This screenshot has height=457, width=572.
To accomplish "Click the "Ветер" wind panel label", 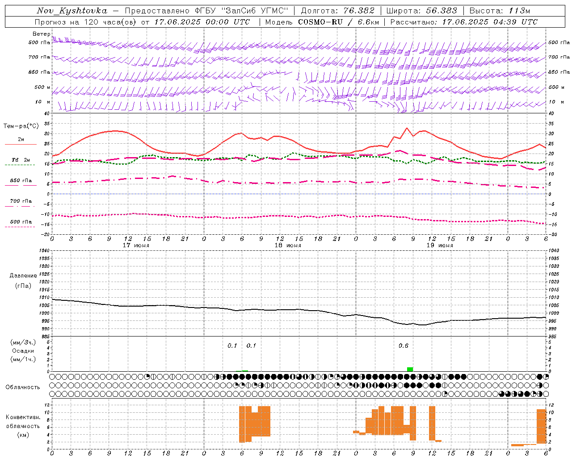I will pos(41,34).
